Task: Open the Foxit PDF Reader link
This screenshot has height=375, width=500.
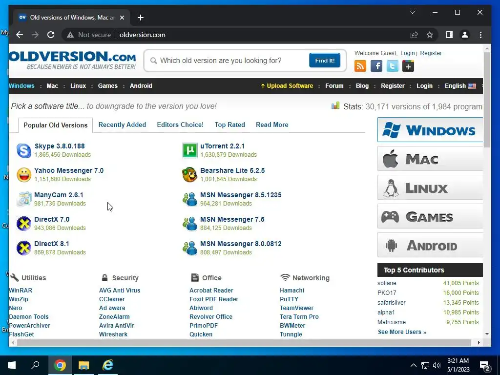Action: (214, 299)
